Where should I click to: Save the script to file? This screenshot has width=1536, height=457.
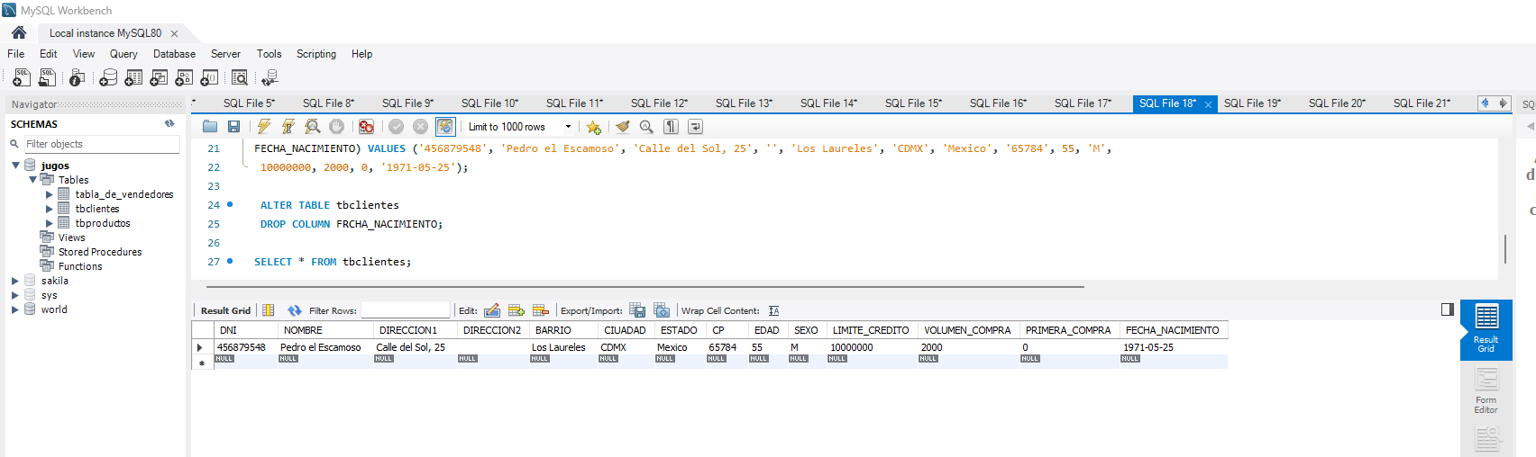[x=233, y=127]
